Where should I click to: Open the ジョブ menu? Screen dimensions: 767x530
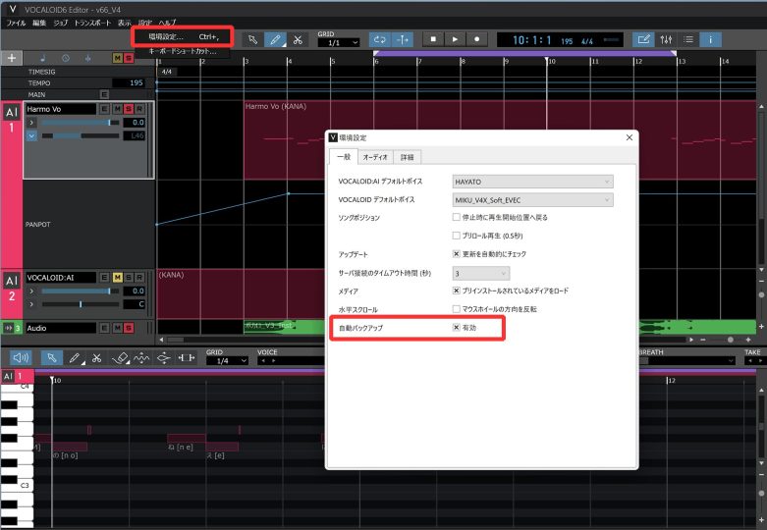tap(61, 23)
